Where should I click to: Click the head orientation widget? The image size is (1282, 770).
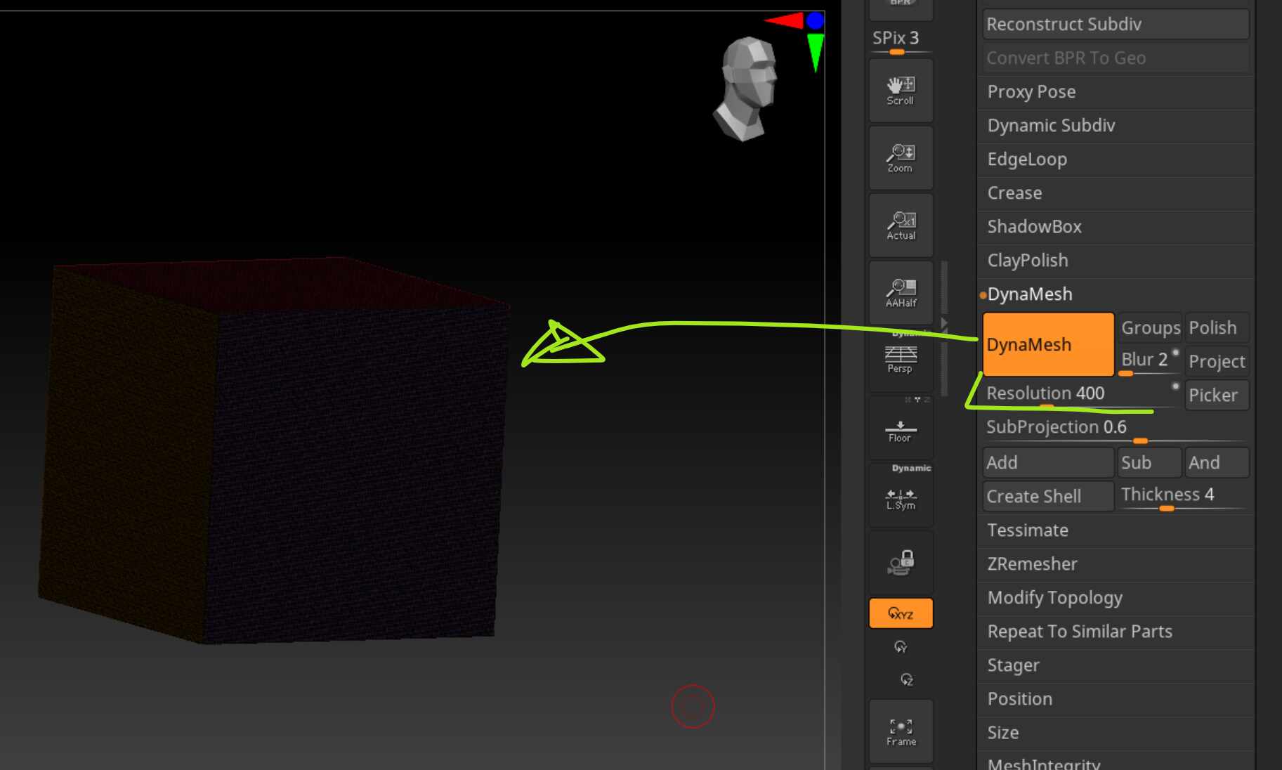tap(746, 89)
